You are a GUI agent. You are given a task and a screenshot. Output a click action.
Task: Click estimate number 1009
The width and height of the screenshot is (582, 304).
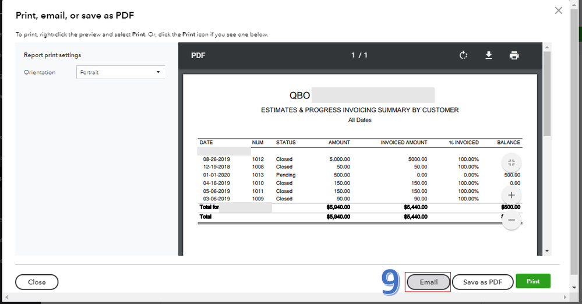[x=258, y=199]
